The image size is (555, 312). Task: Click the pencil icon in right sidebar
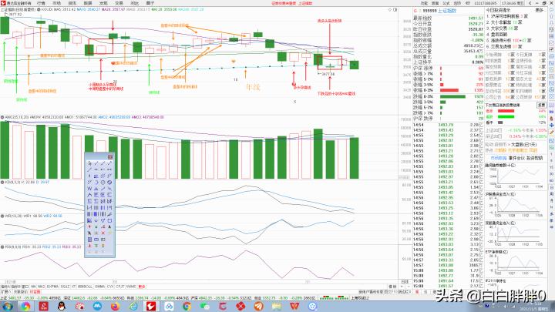click(x=551, y=132)
